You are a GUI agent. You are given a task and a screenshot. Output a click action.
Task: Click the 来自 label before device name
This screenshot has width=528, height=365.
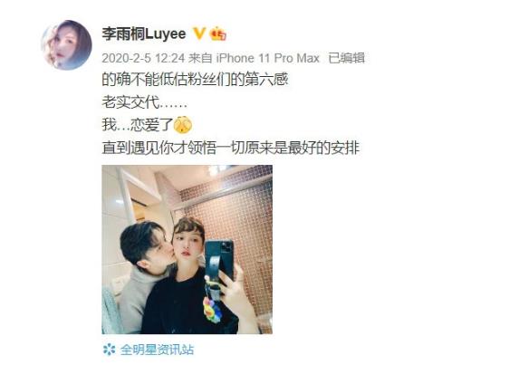coord(200,58)
